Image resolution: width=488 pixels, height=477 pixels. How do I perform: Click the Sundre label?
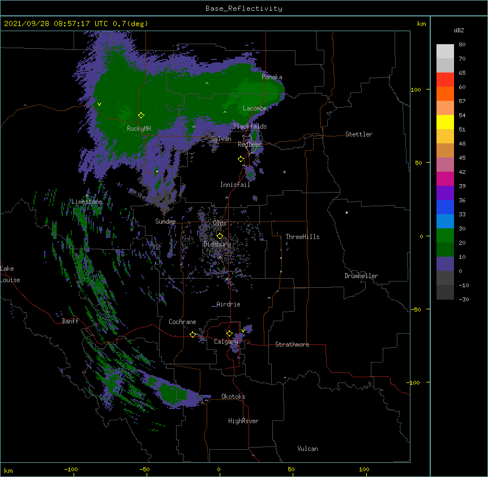[165, 222]
